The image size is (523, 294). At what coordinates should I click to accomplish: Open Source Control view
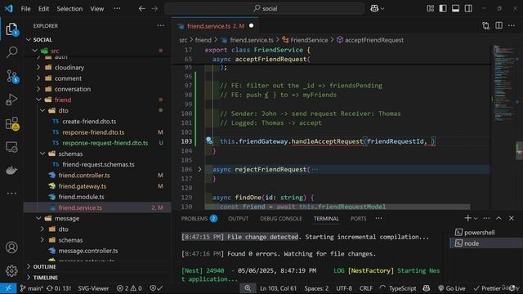pos(11,76)
